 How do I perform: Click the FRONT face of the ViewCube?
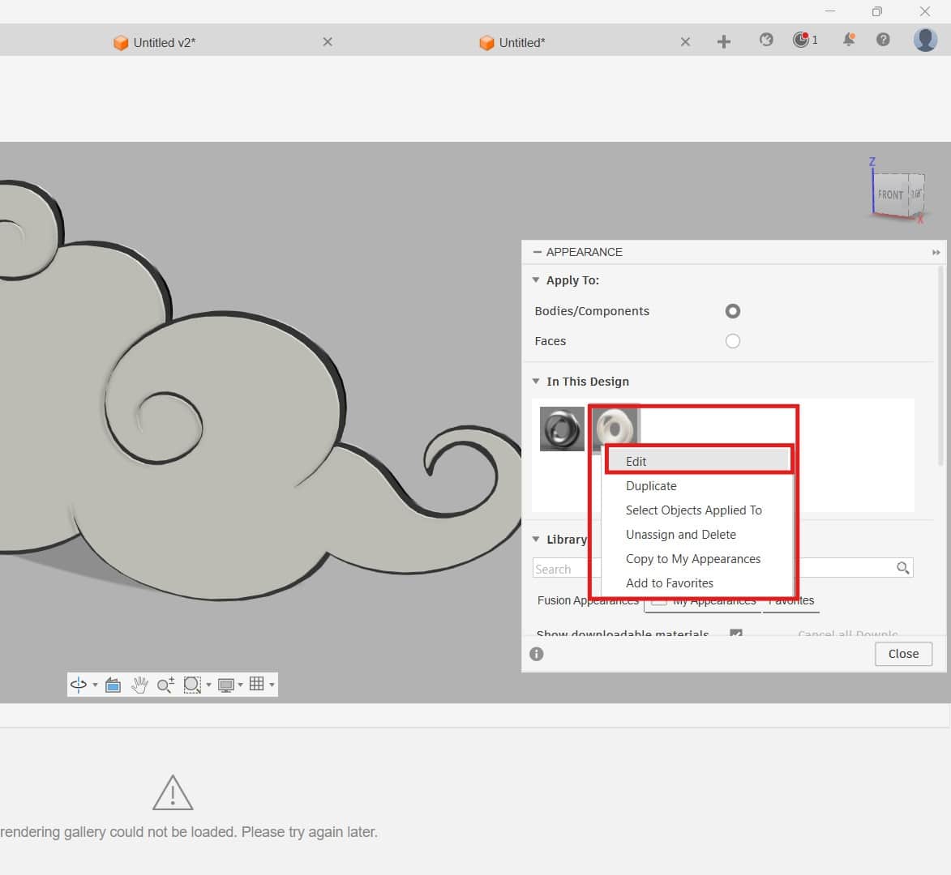[x=889, y=194]
